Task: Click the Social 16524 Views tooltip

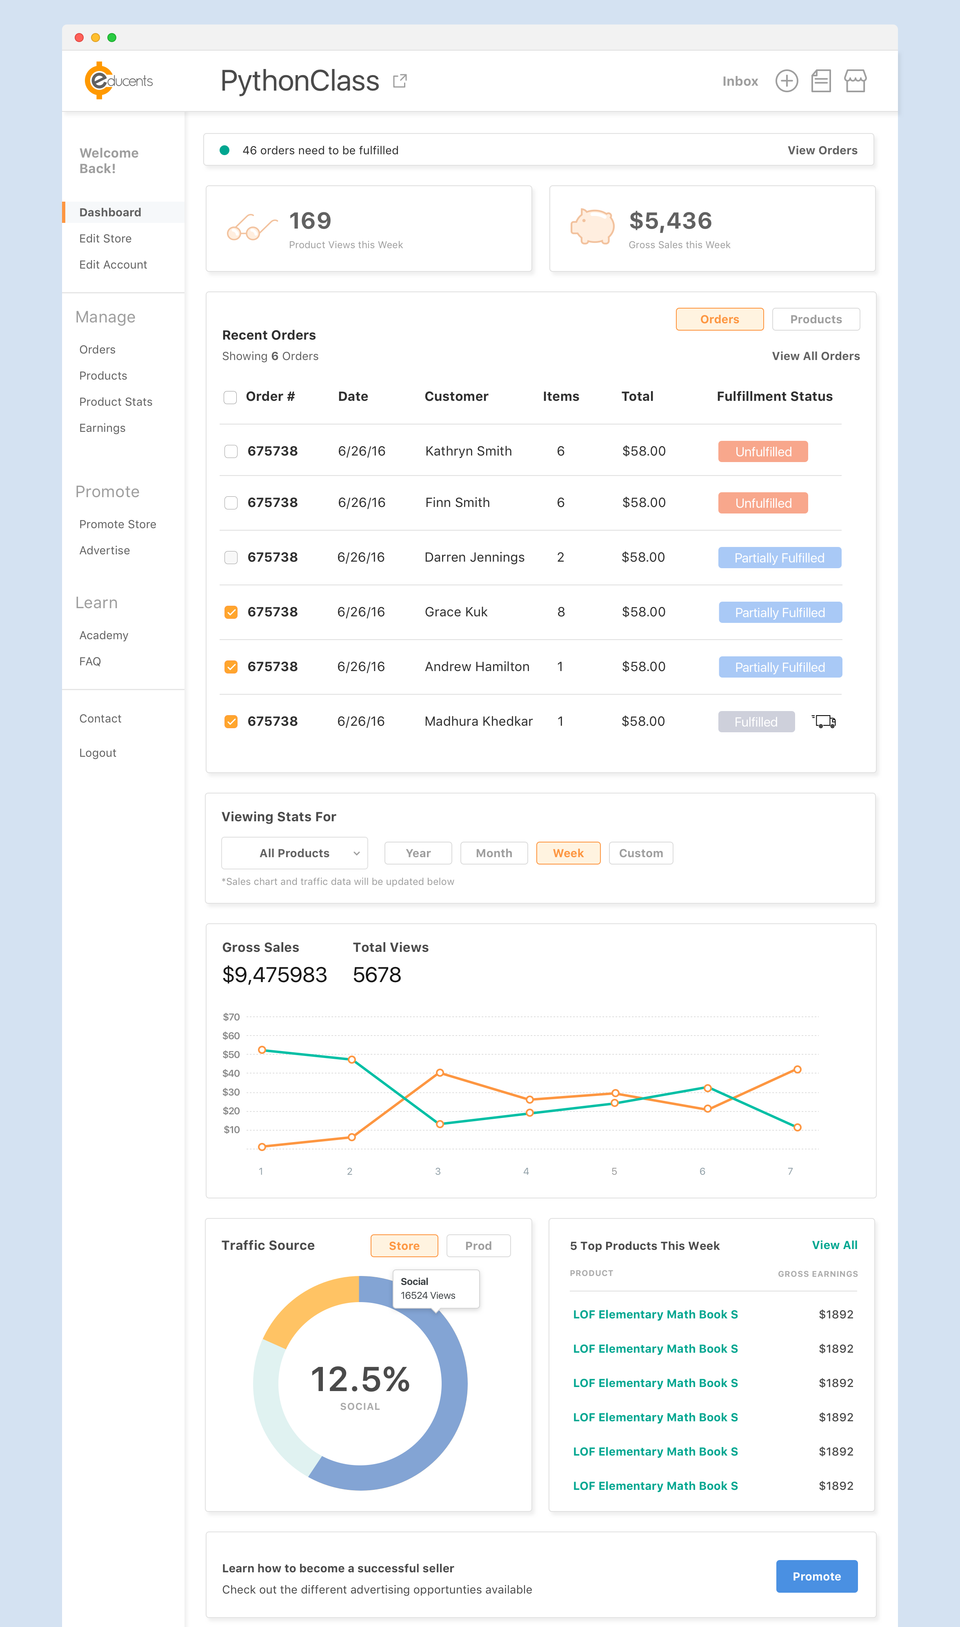Action: point(436,1289)
